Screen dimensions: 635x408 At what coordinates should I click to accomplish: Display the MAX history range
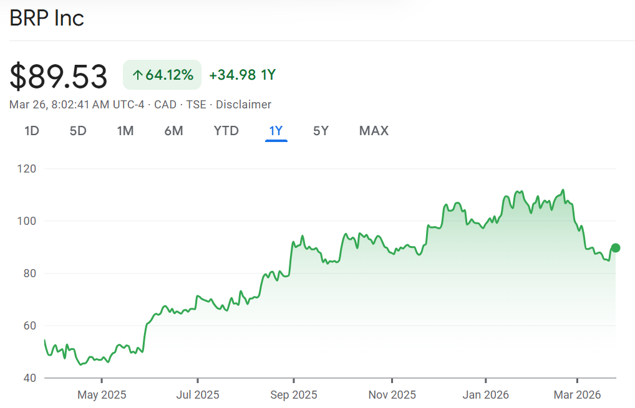pyautogui.click(x=374, y=131)
